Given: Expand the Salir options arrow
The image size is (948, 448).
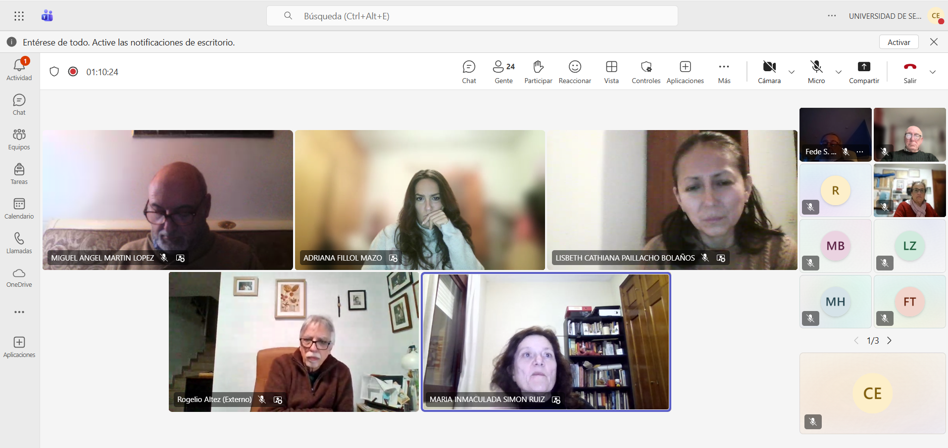Looking at the screenshot, I should [x=933, y=72].
